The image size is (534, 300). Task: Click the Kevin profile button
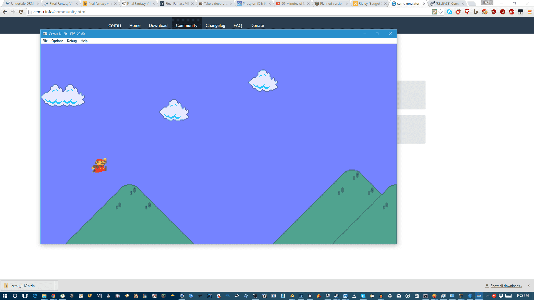[487, 2]
